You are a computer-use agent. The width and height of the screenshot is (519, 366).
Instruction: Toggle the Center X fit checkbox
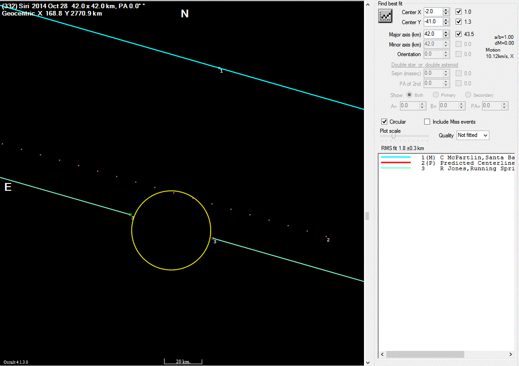(458, 12)
